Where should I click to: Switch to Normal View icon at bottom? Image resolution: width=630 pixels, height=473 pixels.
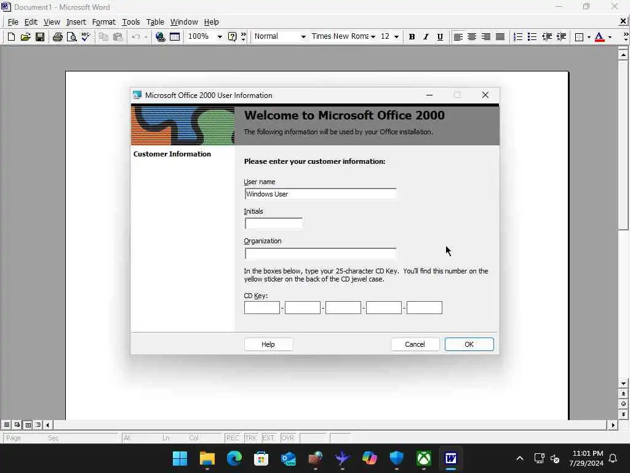click(6, 425)
